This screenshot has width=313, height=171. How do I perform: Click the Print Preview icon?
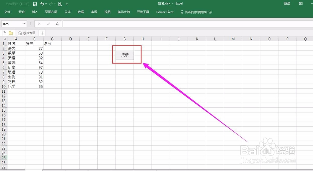point(60,4)
